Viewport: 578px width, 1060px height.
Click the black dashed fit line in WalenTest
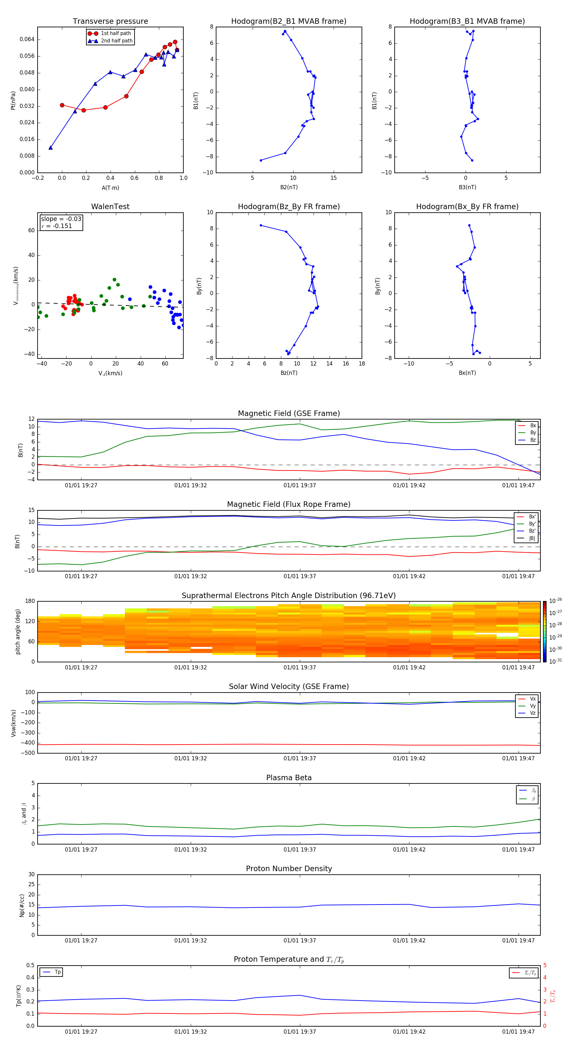coord(110,305)
